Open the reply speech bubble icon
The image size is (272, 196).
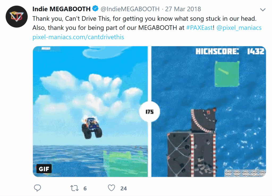coord(37,188)
